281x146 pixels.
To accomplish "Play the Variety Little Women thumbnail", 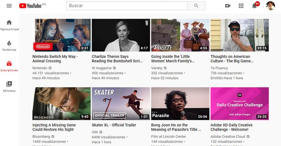I will [180, 35].
